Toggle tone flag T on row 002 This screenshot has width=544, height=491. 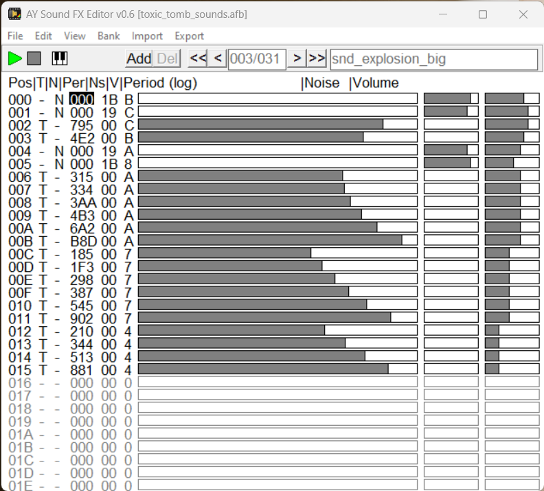tap(43, 126)
